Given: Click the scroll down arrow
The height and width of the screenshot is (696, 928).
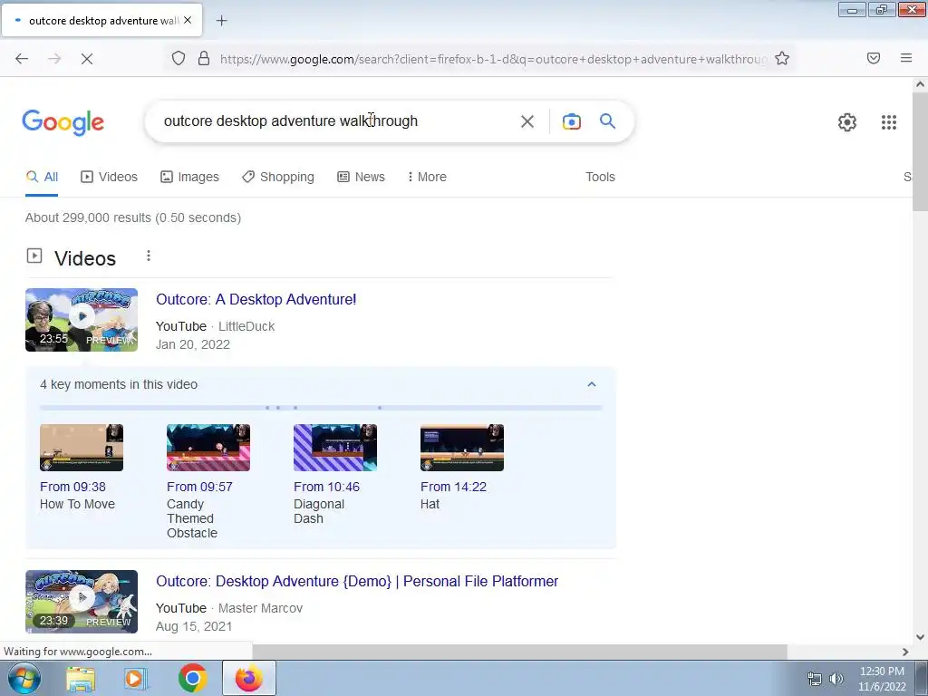Looking at the screenshot, I should pos(920,637).
